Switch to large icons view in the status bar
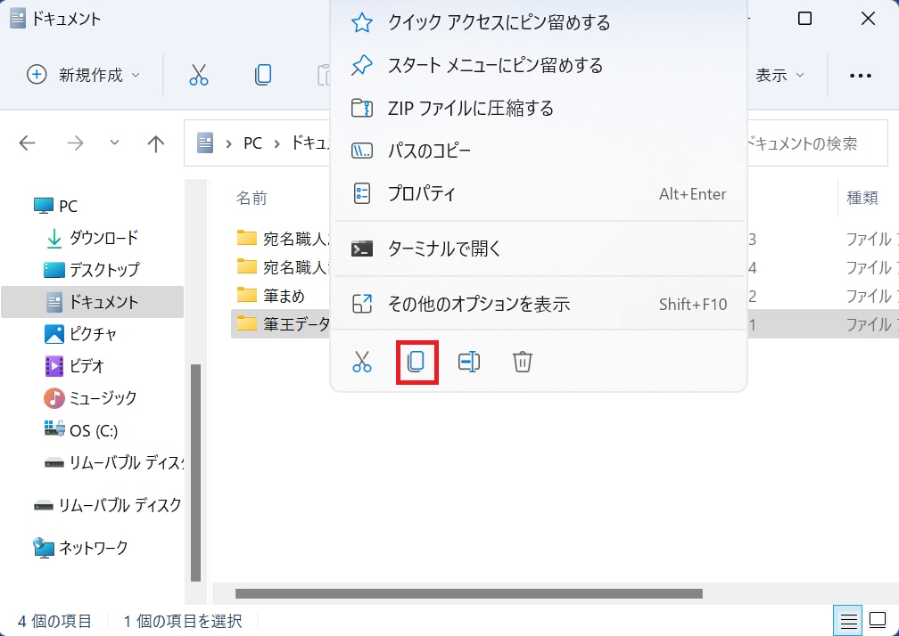Viewport: 899px width, 636px height. click(878, 621)
